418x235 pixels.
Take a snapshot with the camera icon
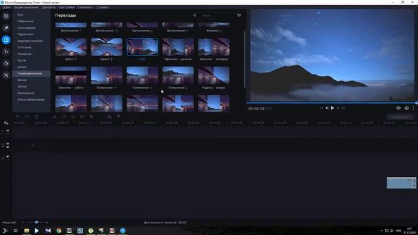click(x=406, y=108)
